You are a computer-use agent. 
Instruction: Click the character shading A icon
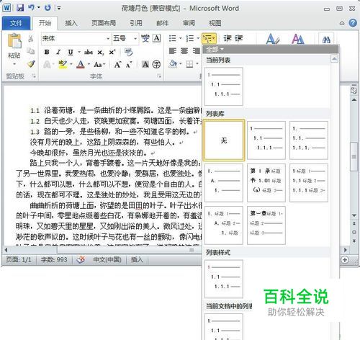pyautogui.click(x=145, y=64)
